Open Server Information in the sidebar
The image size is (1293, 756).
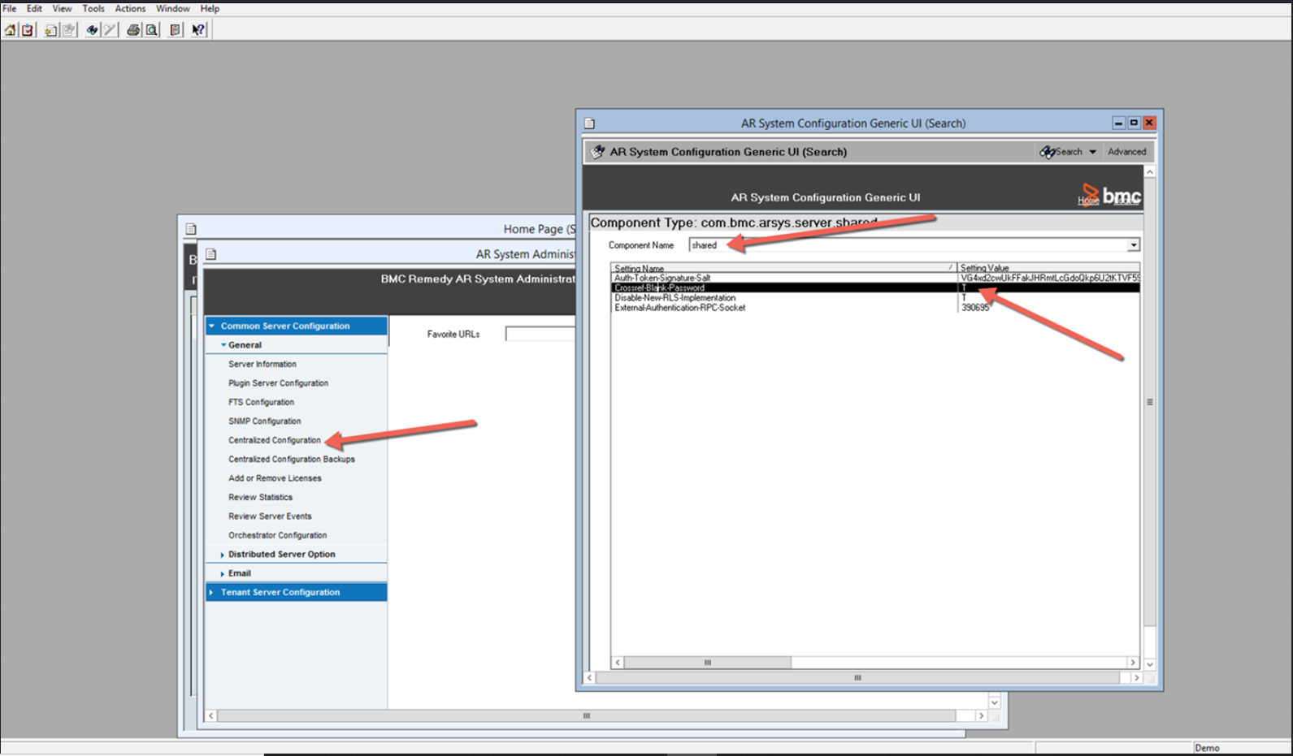[263, 365]
